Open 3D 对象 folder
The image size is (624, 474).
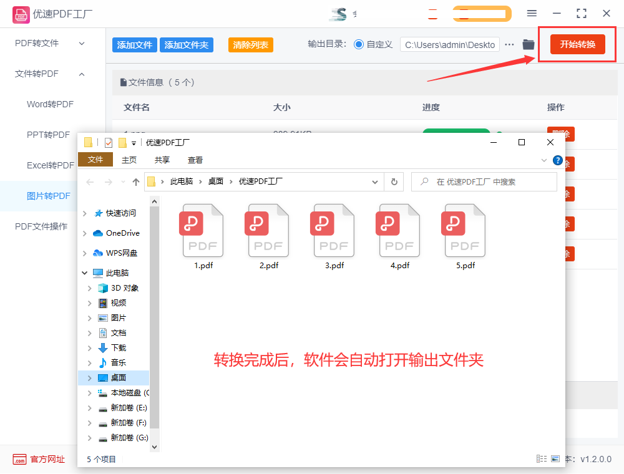(x=118, y=288)
